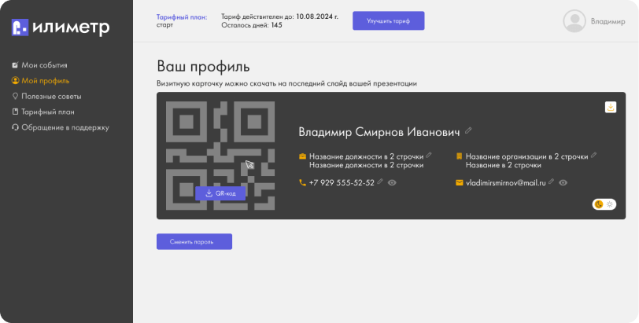Click the phone number +7 929 555-52-52
This screenshot has height=323, width=639.
[x=342, y=182]
